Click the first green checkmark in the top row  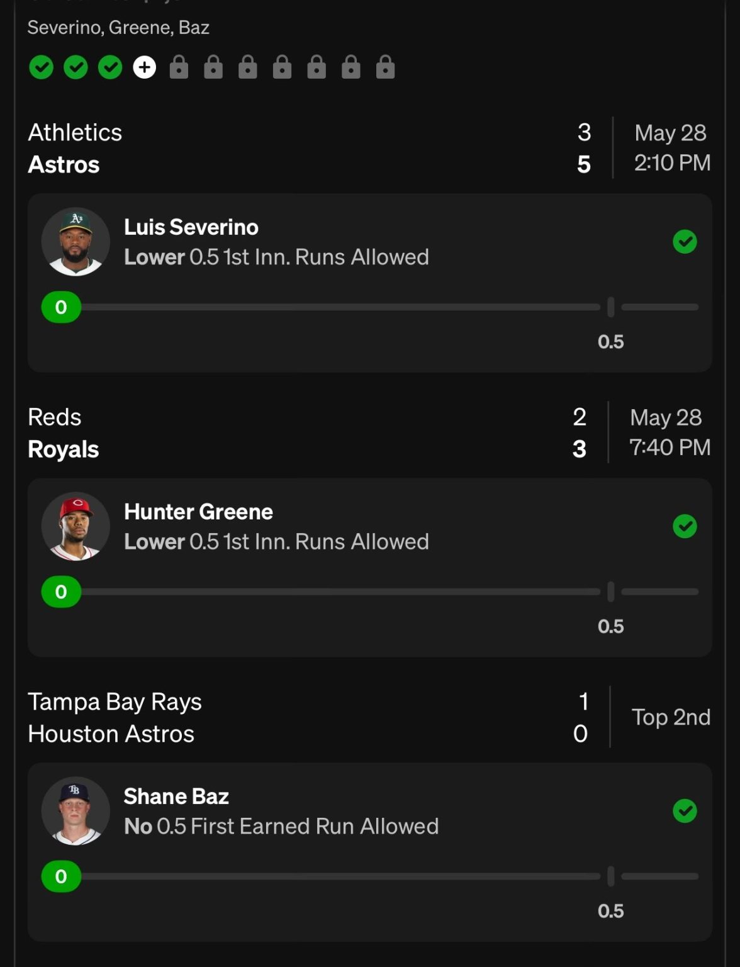(x=41, y=67)
